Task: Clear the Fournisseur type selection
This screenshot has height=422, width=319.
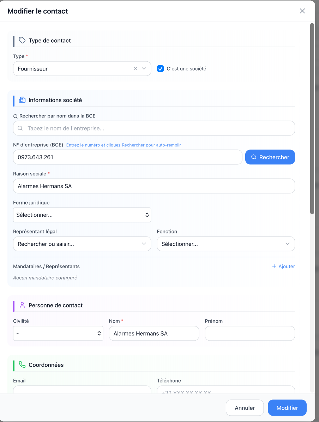Action: coord(136,69)
